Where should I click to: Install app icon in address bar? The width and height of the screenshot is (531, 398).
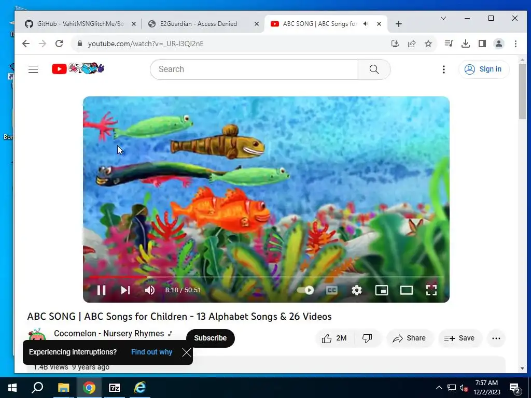tap(395, 44)
